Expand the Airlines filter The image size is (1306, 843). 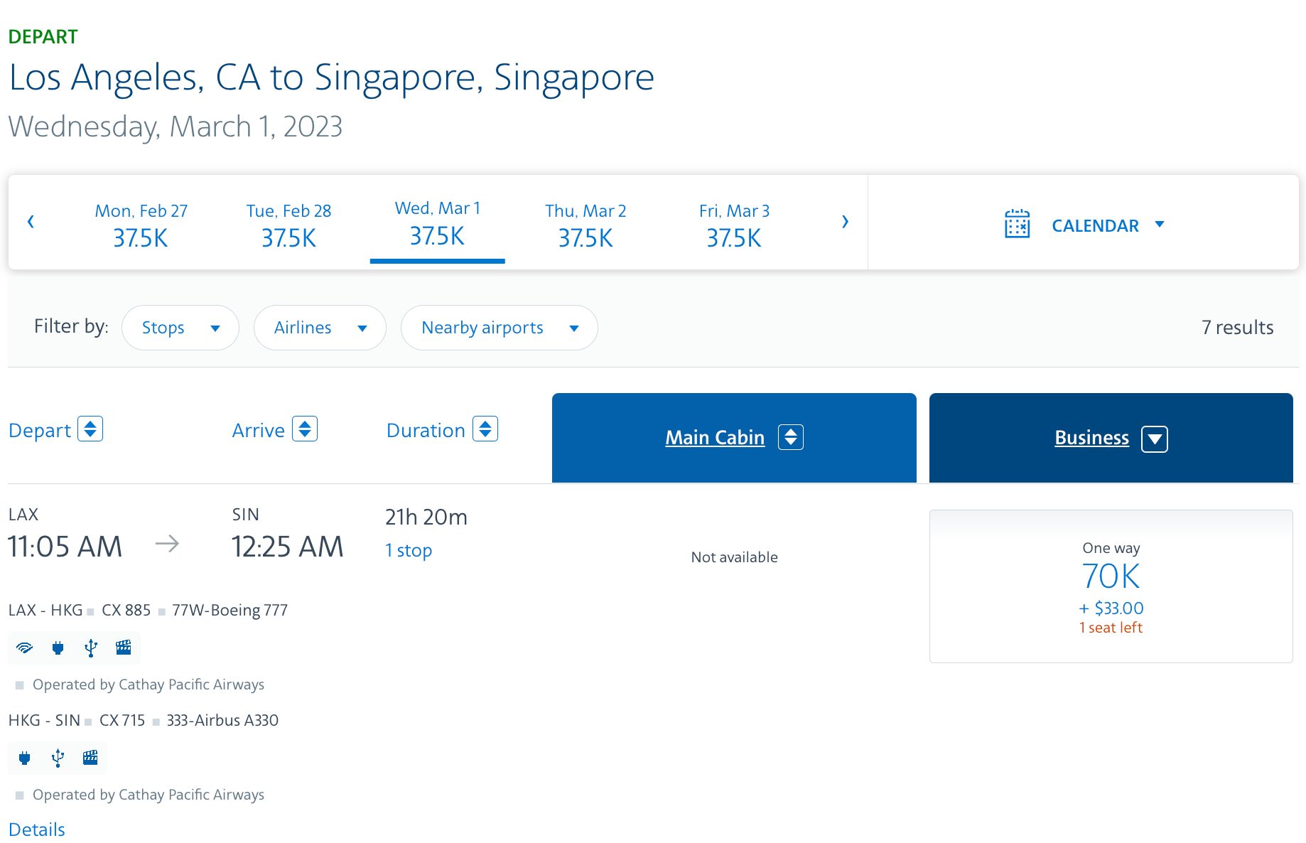tap(320, 328)
